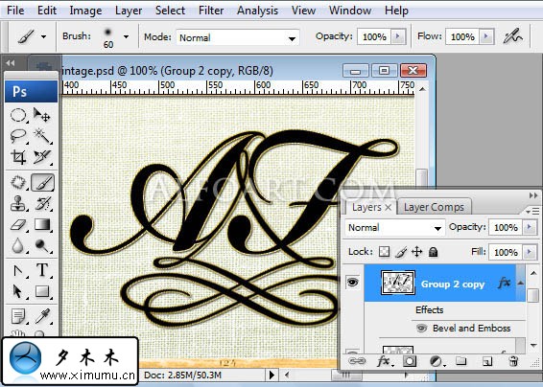Click the Flow value field
Screen dimensions: 543x387
[463, 36]
